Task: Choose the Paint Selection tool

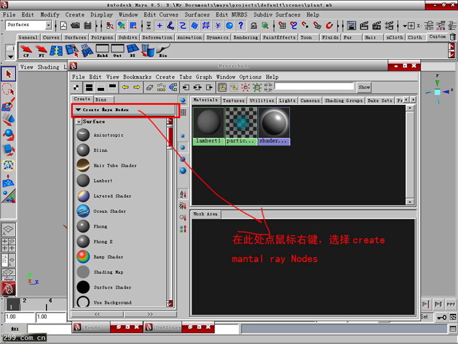Action: (x=9, y=104)
